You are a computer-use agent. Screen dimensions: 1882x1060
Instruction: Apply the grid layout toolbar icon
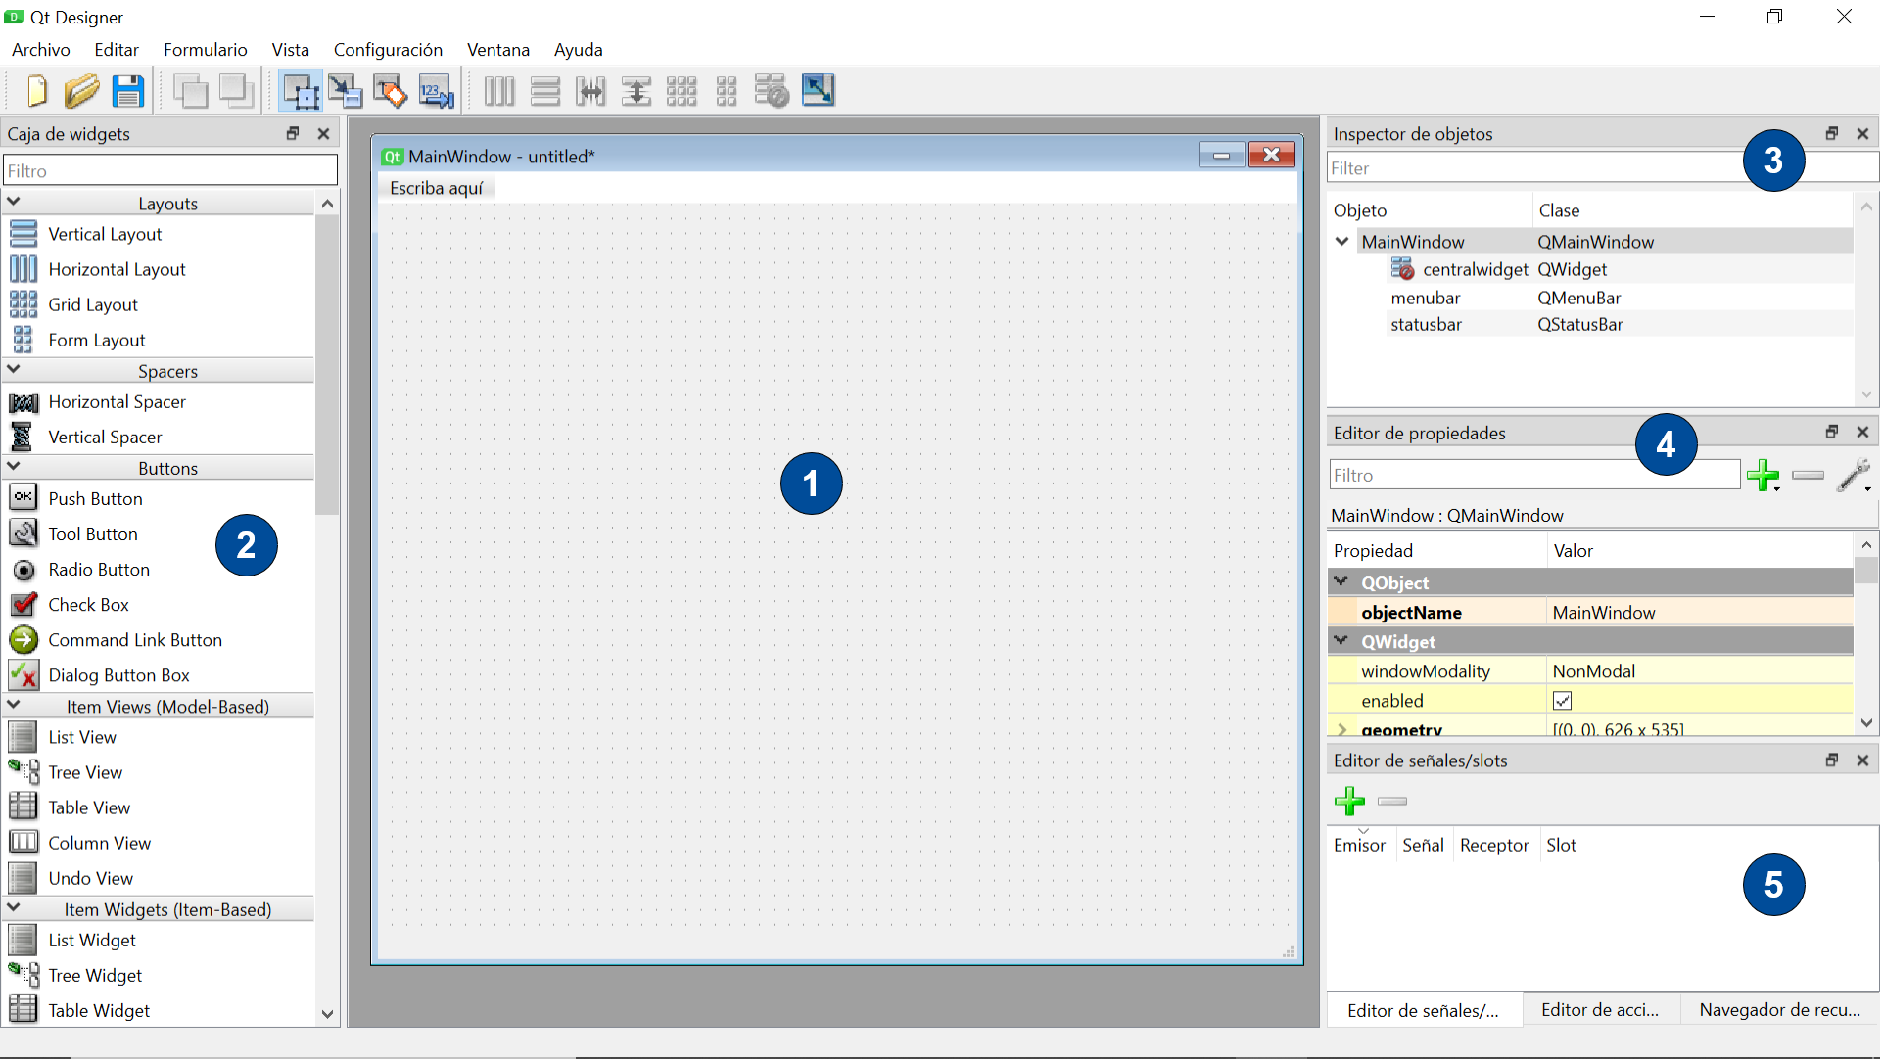[682, 91]
